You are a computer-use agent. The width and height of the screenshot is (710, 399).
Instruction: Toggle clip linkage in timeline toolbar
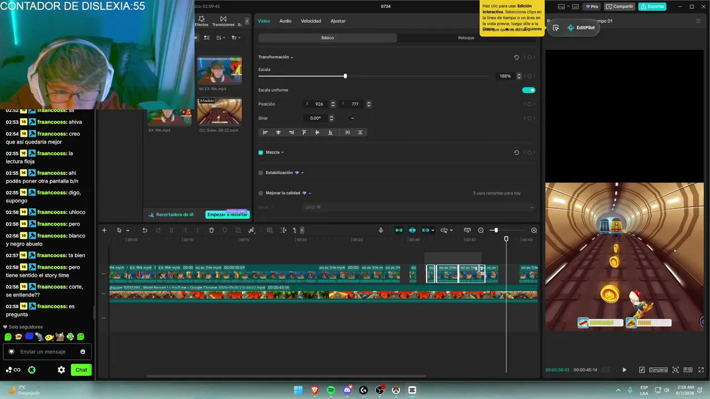(425, 230)
